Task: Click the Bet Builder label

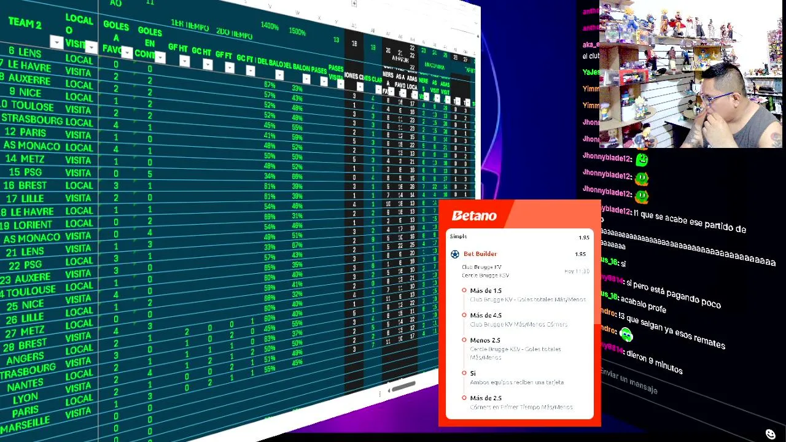Action: coord(480,254)
